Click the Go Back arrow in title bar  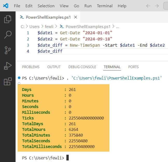(x=148, y=6)
